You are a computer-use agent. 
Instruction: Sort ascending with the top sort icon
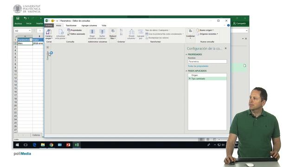pos(121,30)
